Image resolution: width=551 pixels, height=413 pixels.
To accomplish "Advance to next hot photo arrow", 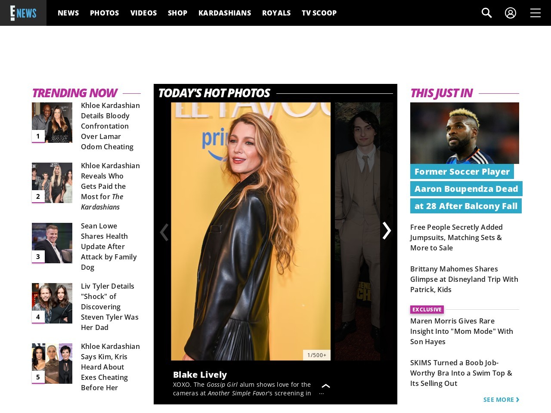I will (x=387, y=231).
